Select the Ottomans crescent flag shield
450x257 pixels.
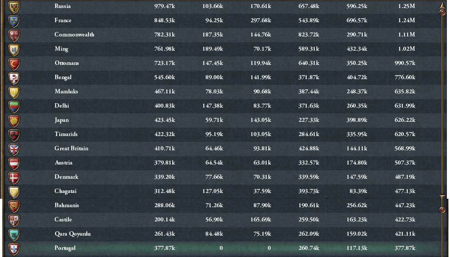(14, 64)
